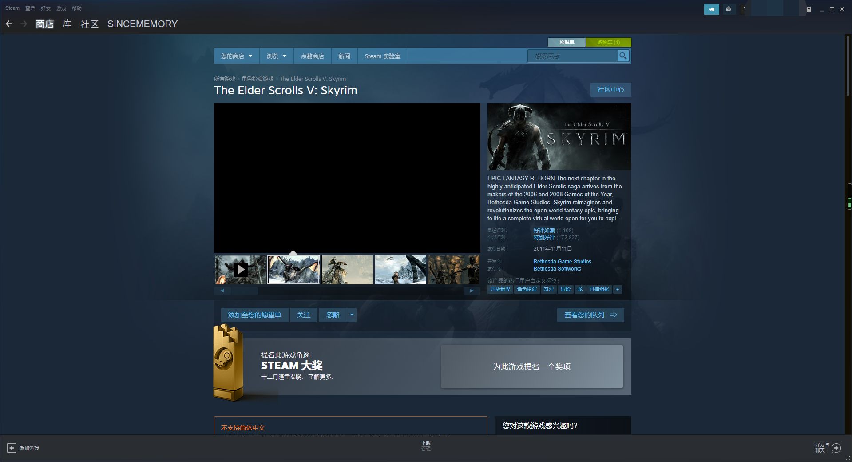Screen dimensions: 852x462
Task: Open the arrow dropdown next to 忽略
Action: (x=352, y=315)
